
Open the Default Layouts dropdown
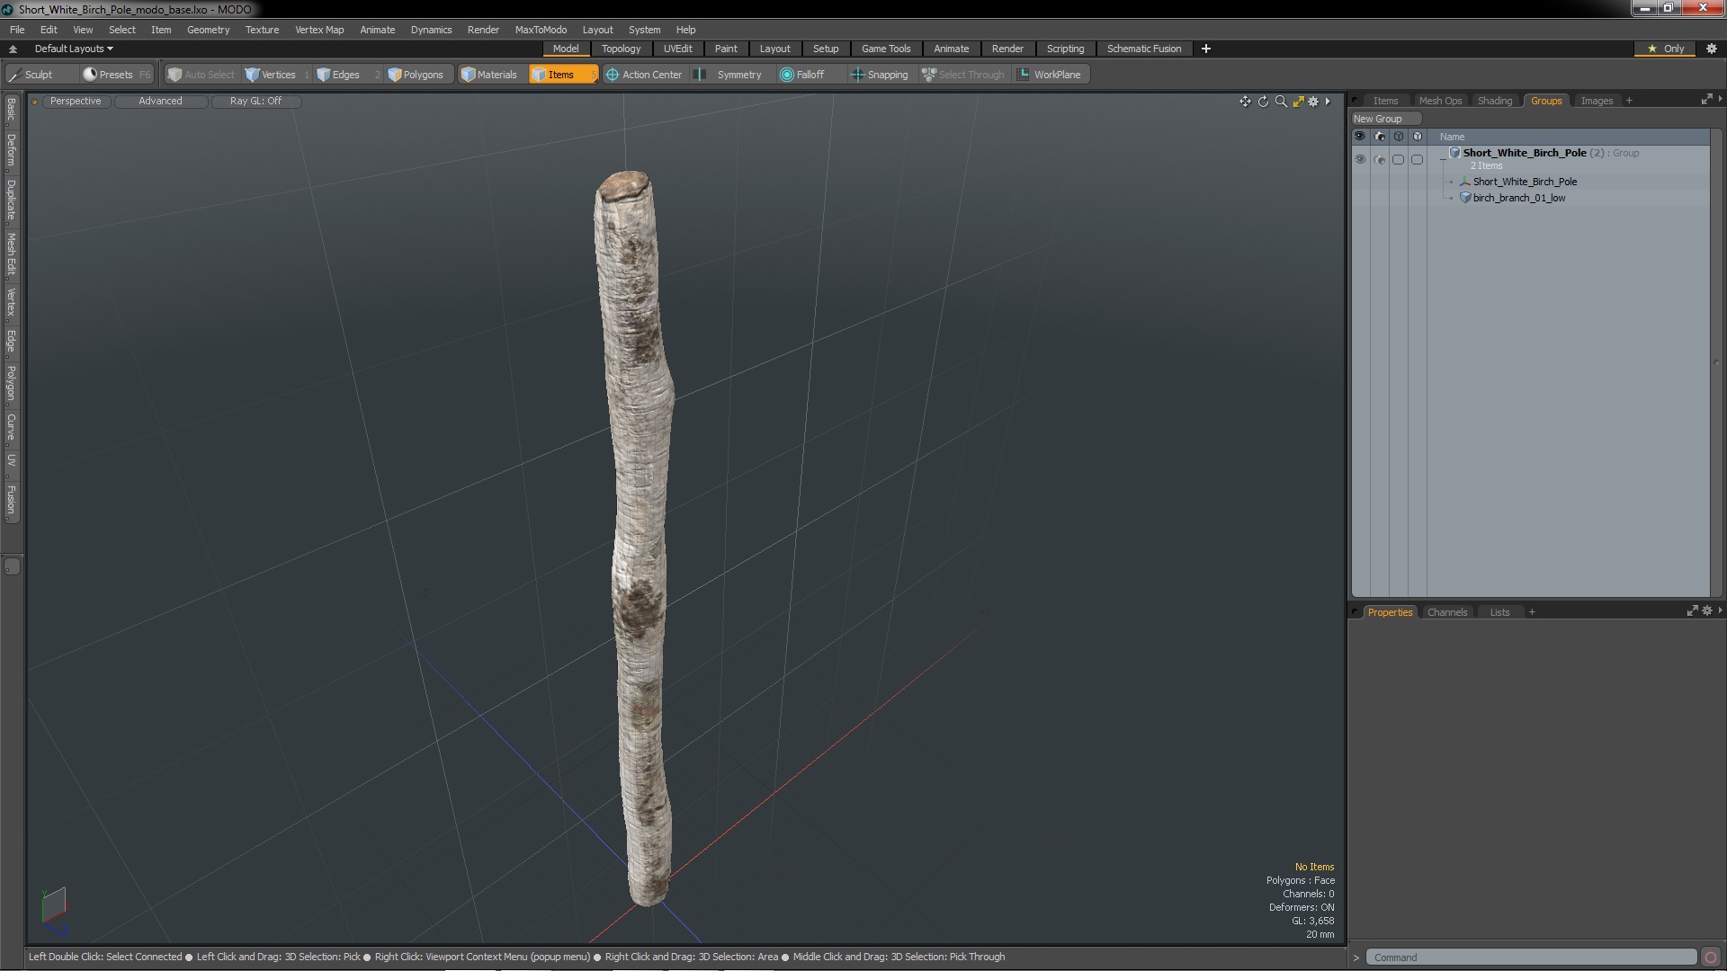74,49
